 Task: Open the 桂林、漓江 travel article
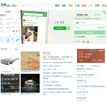pyautogui.click(x=51, y=82)
